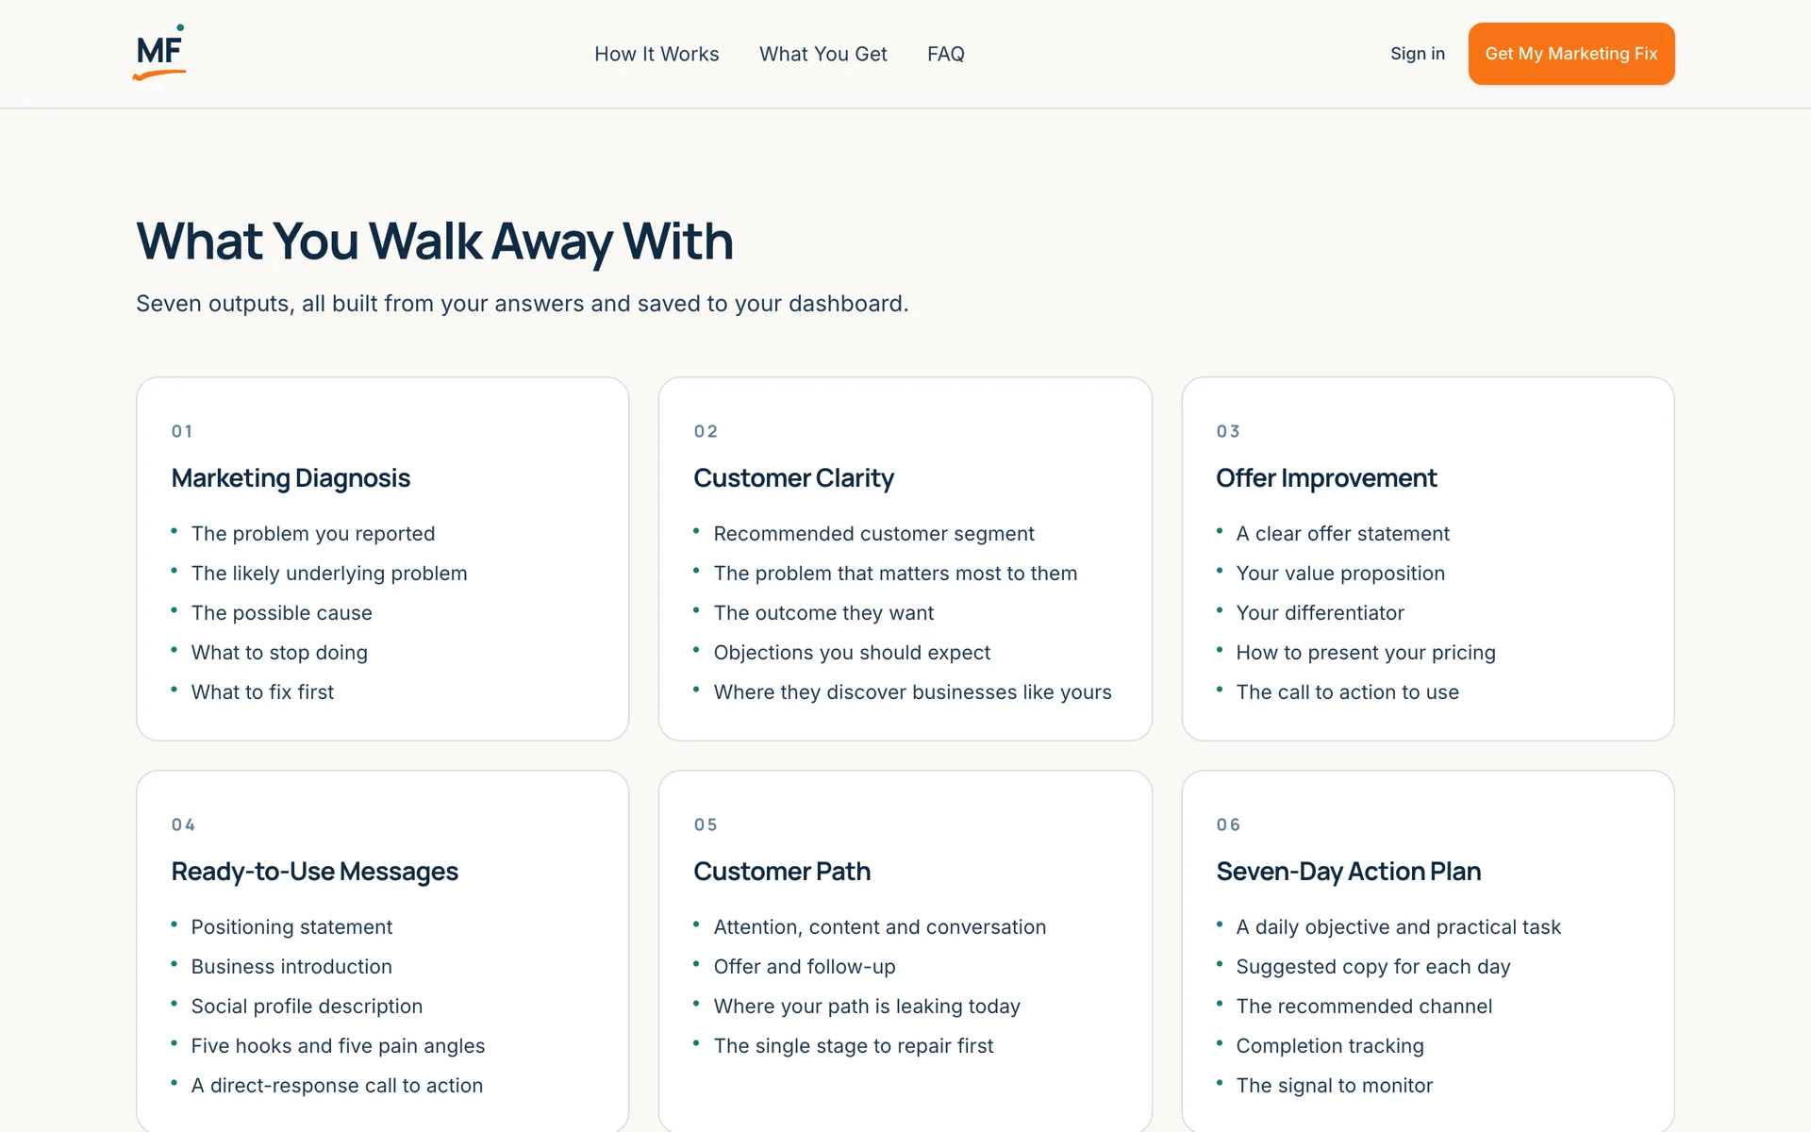
Task: Click 'How to present your pricing'
Action: (x=1366, y=653)
